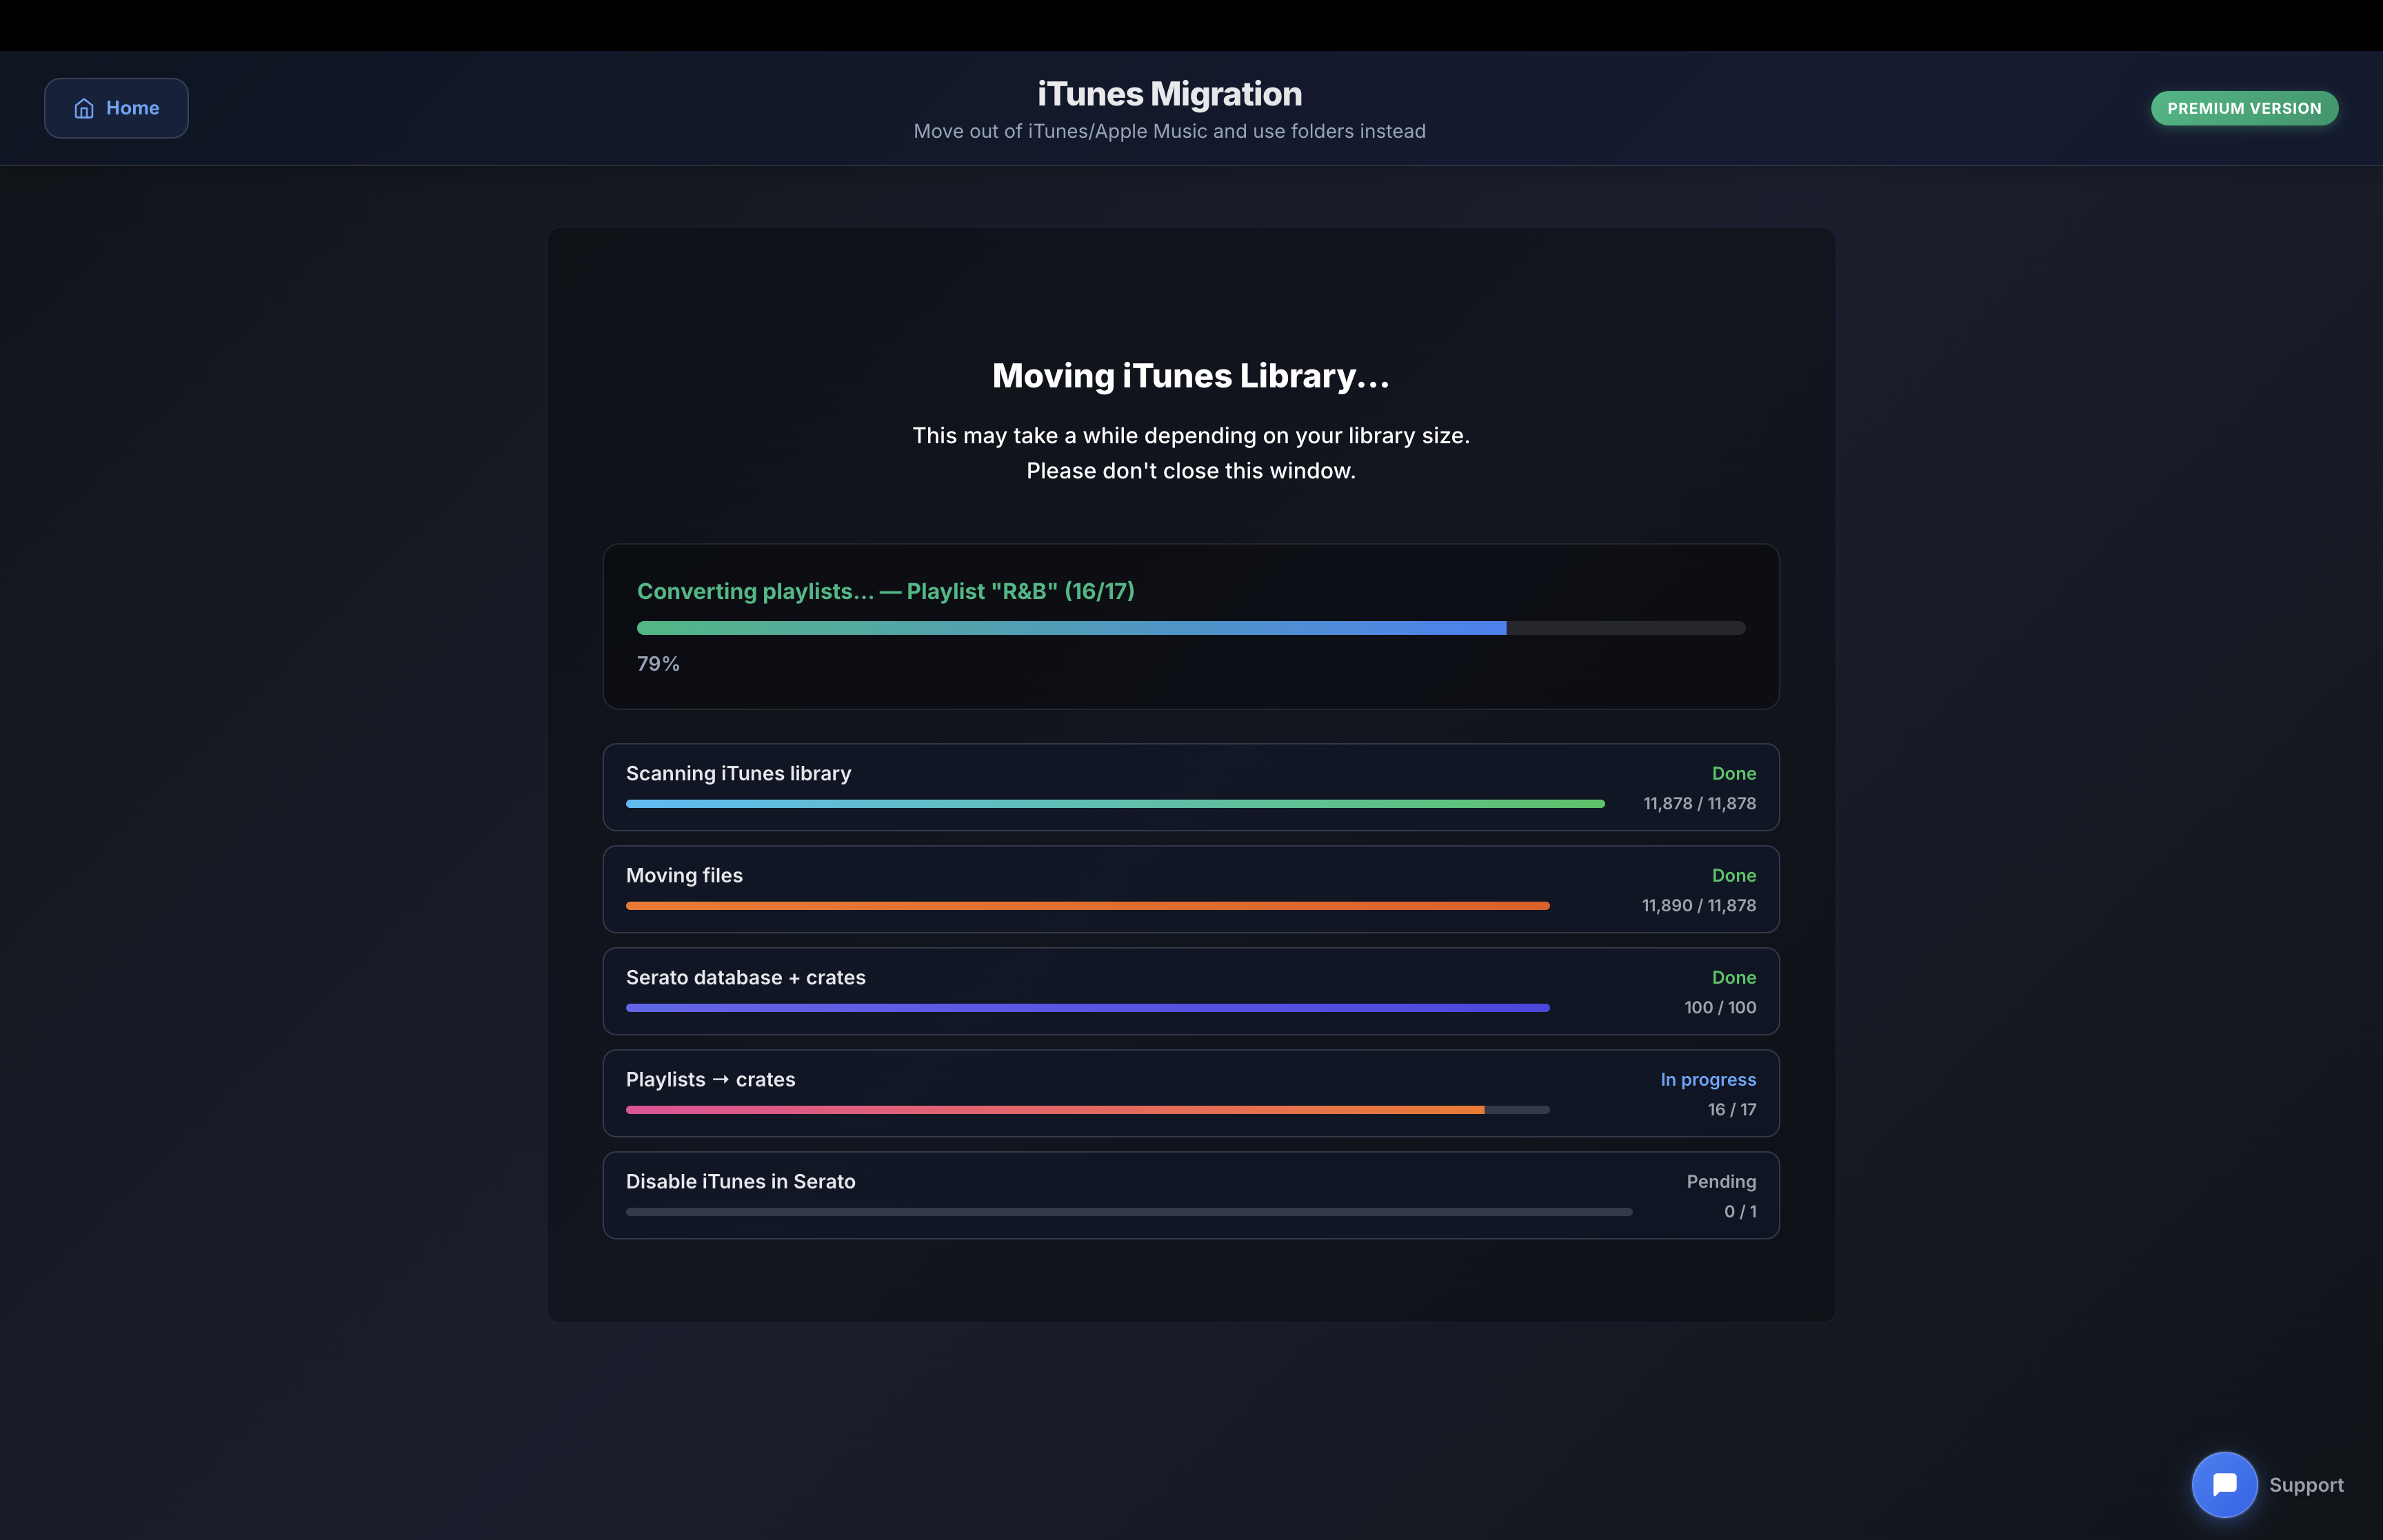Click the Premium Version badge

(2243, 108)
